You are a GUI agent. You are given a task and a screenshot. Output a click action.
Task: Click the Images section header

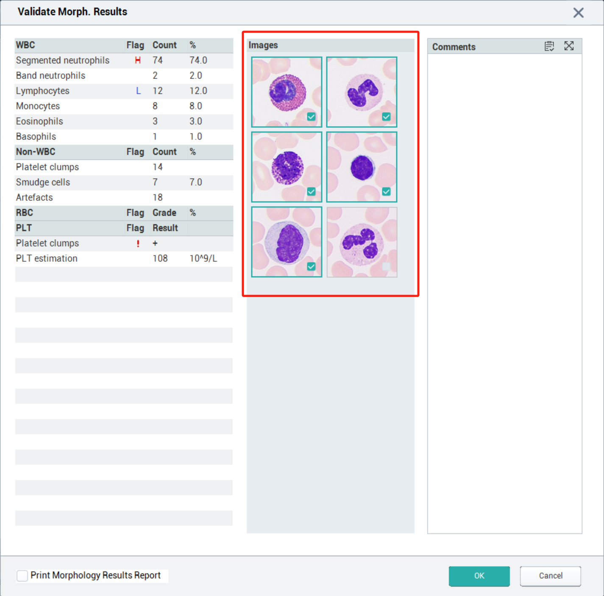pyautogui.click(x=263, y=45)
